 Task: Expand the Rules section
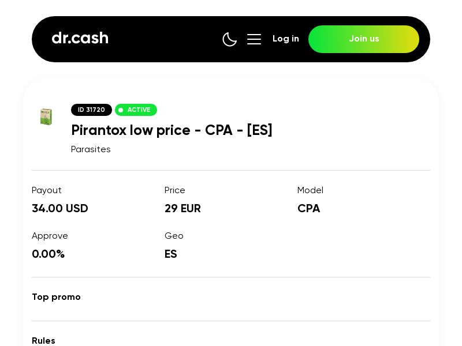(43, 341)
